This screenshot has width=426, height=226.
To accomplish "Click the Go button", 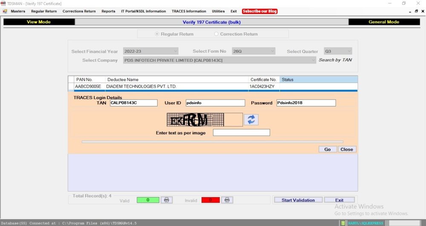I will tap(328, 149).
